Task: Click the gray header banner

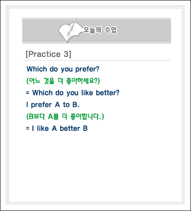Action: pos(96,31)
